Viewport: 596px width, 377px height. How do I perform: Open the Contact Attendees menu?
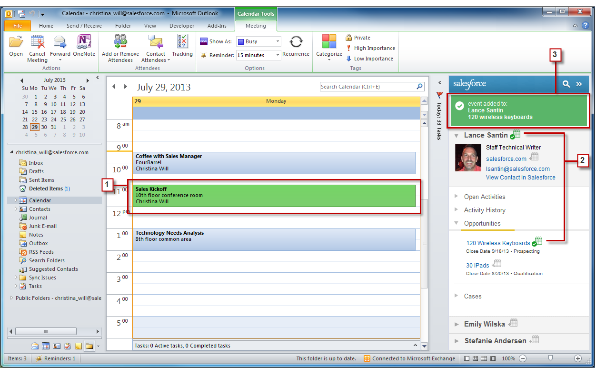pos(156,49)
